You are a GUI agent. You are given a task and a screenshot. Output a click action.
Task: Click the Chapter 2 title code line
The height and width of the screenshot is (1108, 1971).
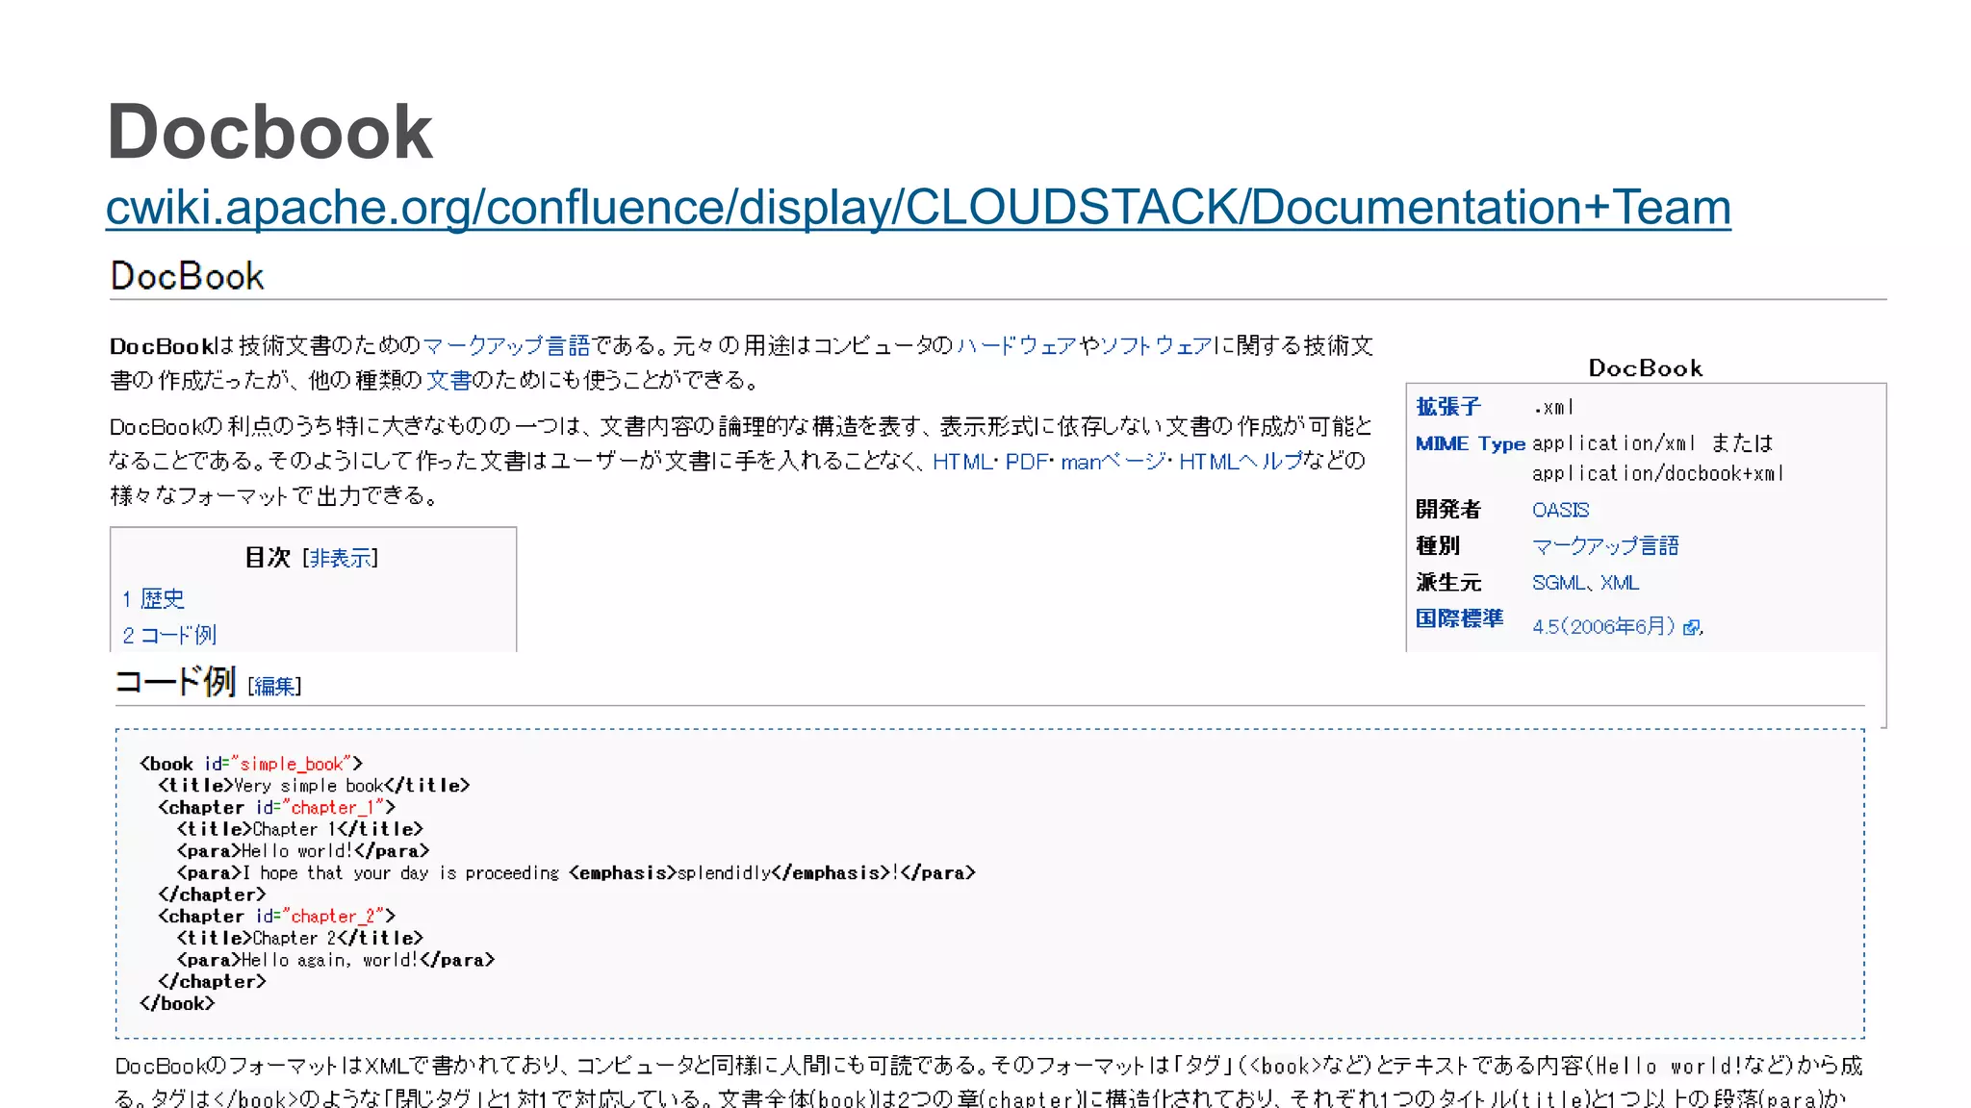pyautogui.click(x=300, y=939)
